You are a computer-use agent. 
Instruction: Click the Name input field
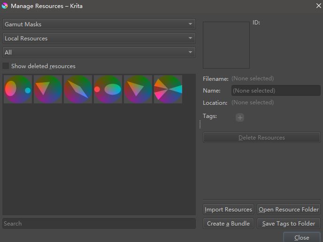click(x=276, y=91)
